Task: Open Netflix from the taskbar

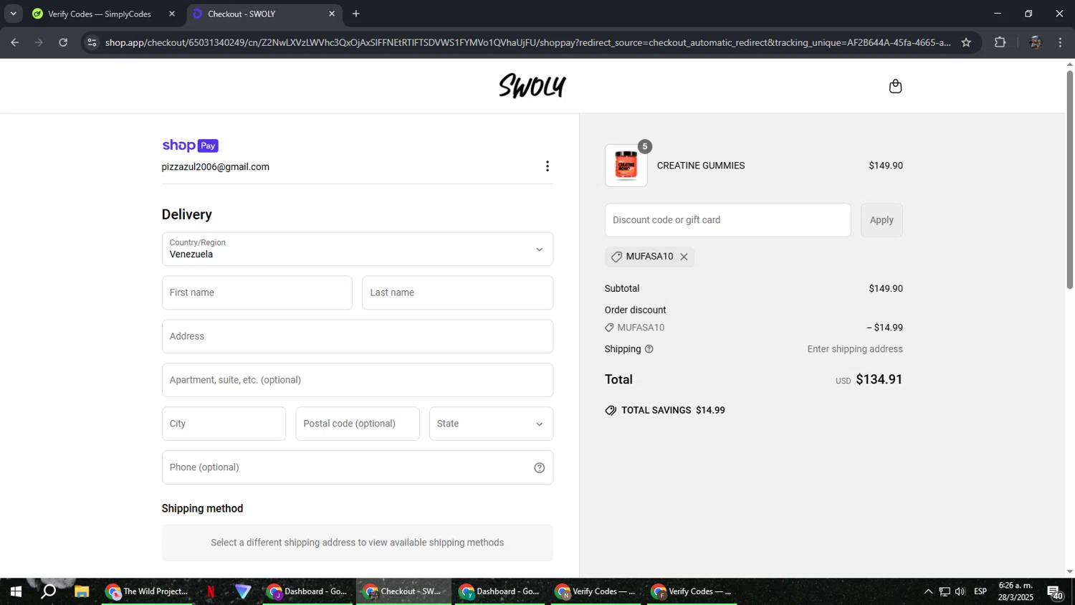Action: tap(211, 591)
